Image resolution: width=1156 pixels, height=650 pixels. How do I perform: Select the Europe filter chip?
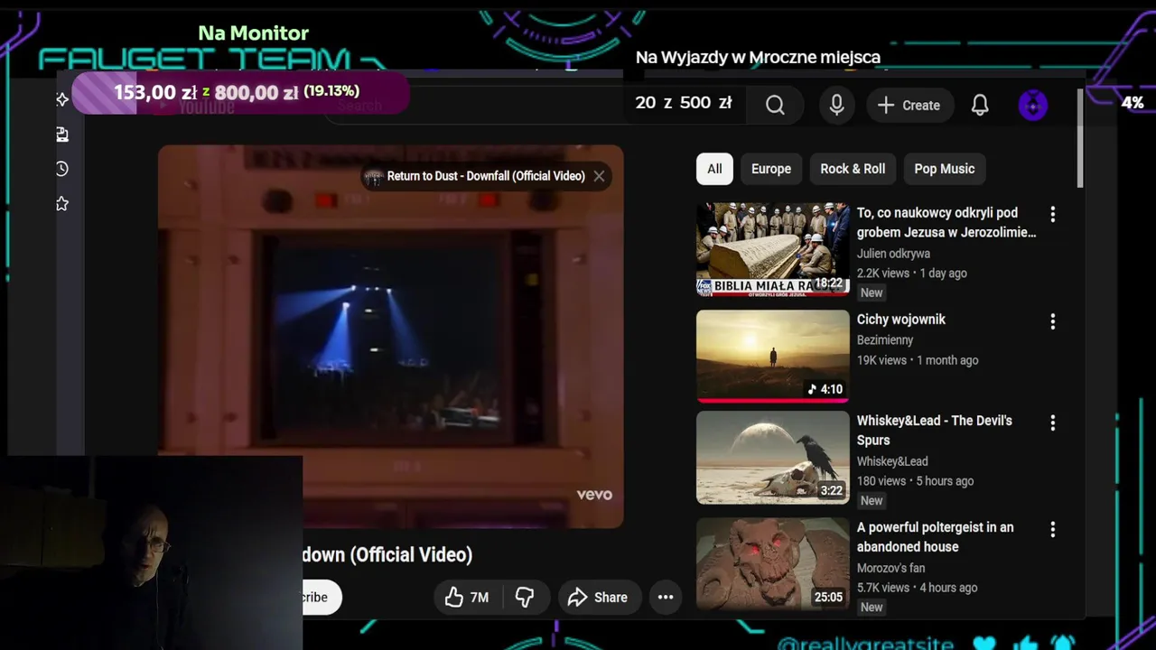point(771,169)
